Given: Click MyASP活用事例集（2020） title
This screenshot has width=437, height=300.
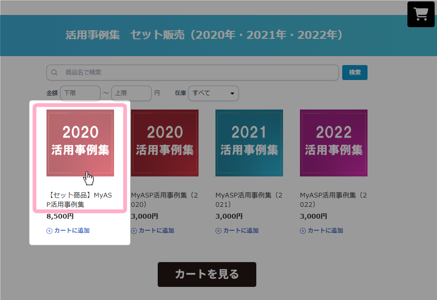Looking at the screenshot, I should point(164,200).
